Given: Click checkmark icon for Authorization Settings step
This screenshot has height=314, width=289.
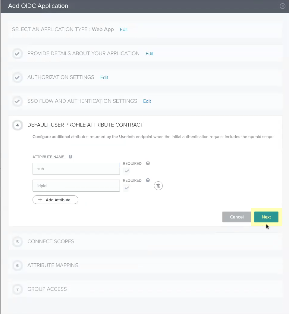Looking at the screenshot, I should click(17, 77).
